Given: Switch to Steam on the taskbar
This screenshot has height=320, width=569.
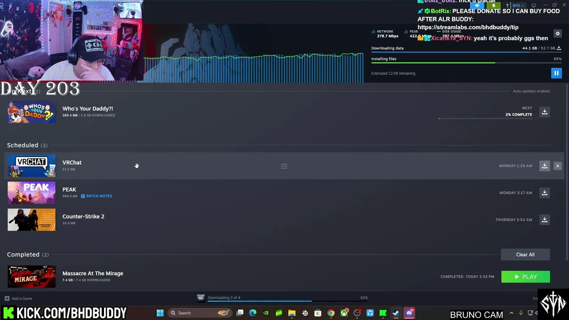Looking at the screenshot, I should (x=395, y=313).
